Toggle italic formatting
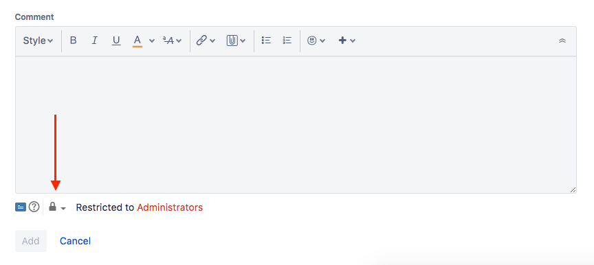 [x=95, y=41]
